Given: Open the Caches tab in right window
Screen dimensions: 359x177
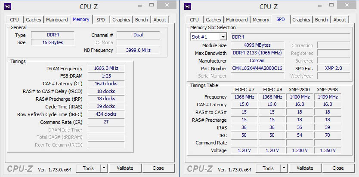Looking at the screenshot, I should click(x=214, y=20).
